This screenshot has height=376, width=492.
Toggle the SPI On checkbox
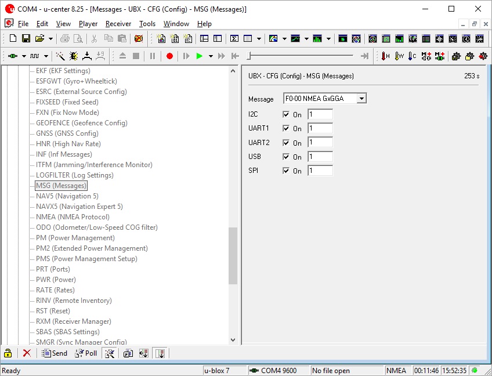click(286, 171)
